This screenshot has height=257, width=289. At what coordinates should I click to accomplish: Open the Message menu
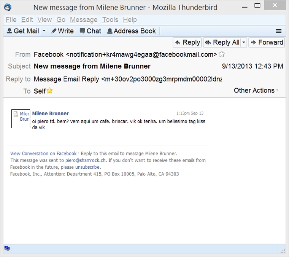coord(84,20)
